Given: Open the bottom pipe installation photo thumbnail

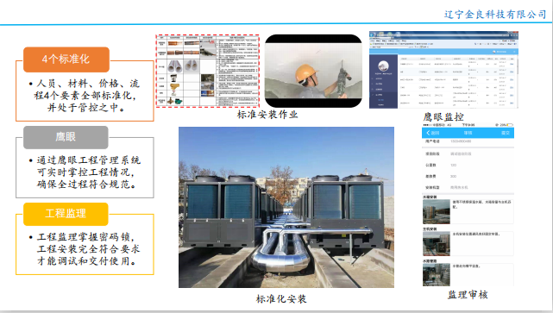Looking at the screenshot, I should pyautogui.click(x=437, y=274).
